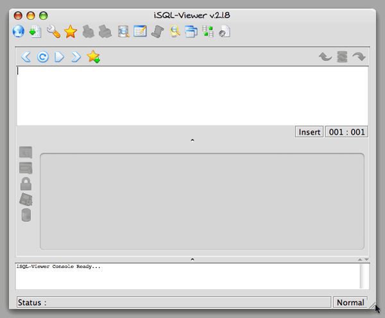Click the gray padlock sidebar icon
Image resolution: width=385 pixels, height=318 pixels.
[26, 184]
